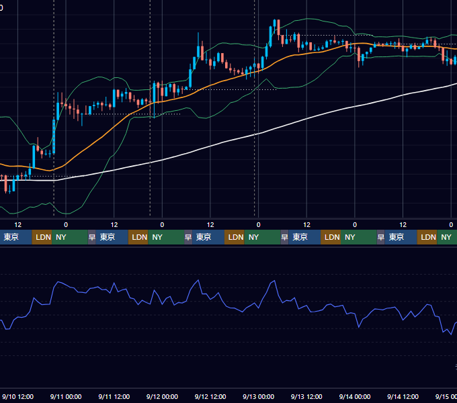Click the 早 early-session block preceding 9/11 東京
The height and width of the screenshot is (403, 457).
click(92, 237)
